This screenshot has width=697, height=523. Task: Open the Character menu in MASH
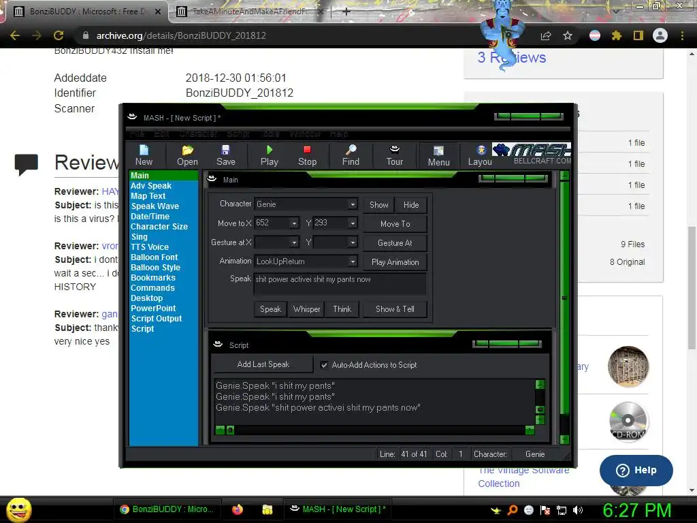tap(198, 134)
